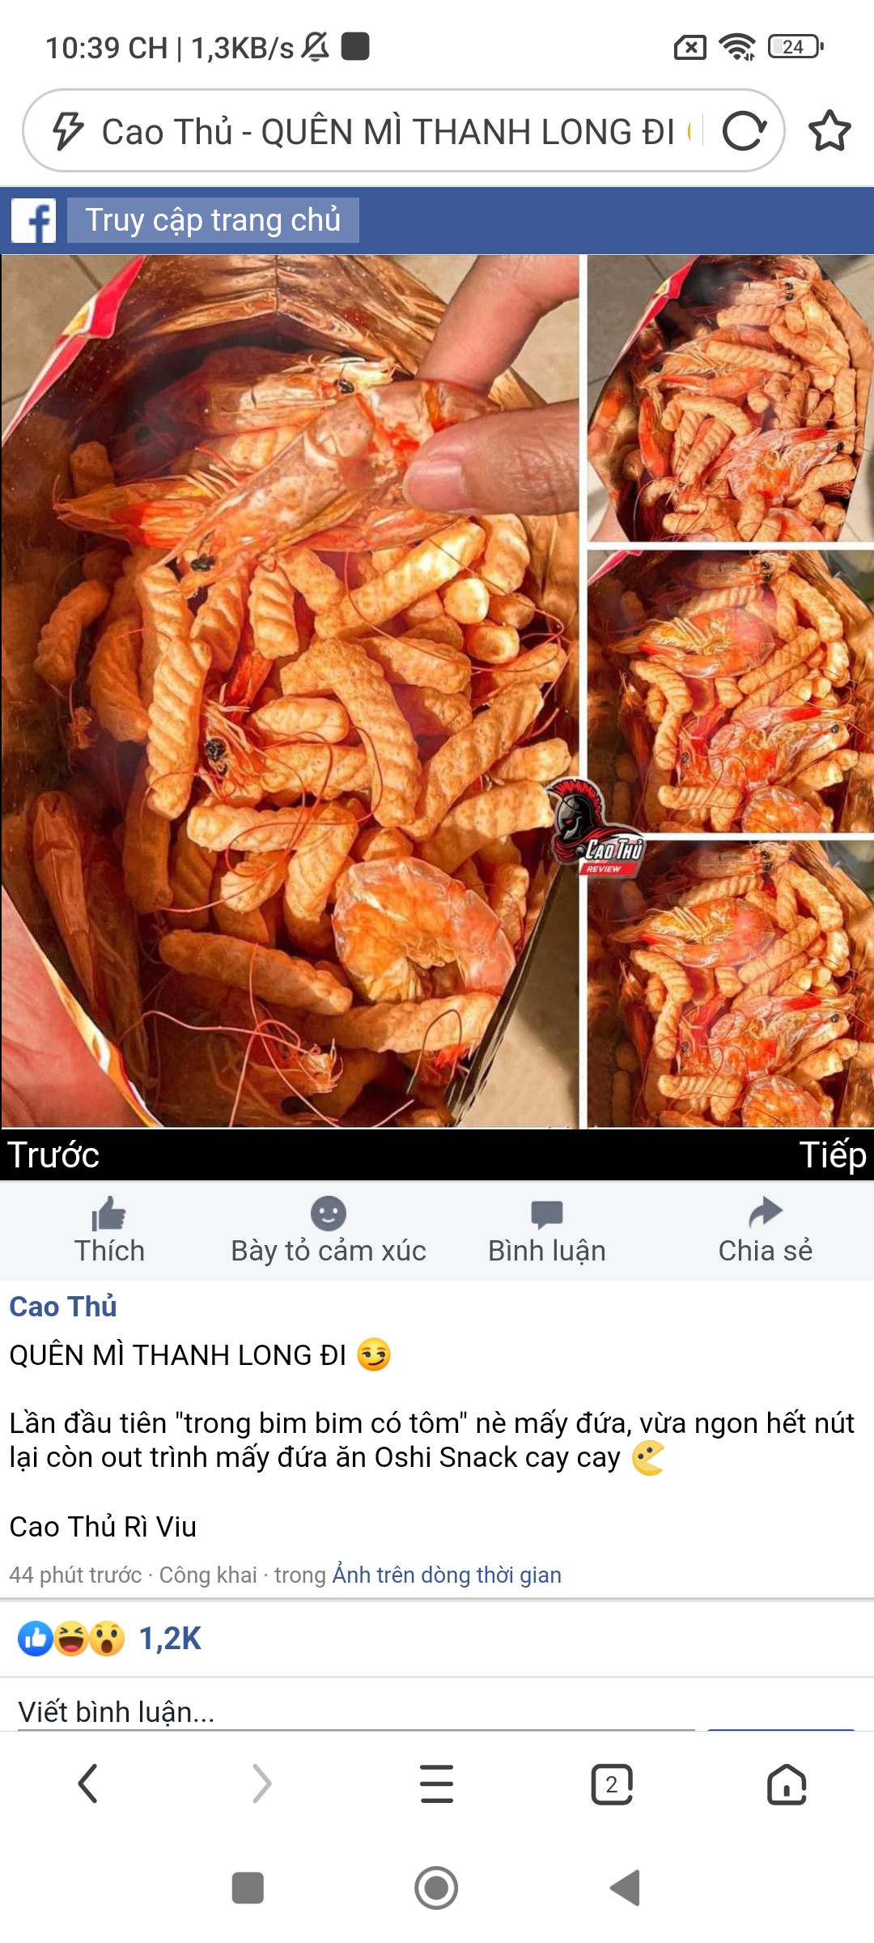
Task: Tap the Android home circle button
Action: tap(436, 1888)
